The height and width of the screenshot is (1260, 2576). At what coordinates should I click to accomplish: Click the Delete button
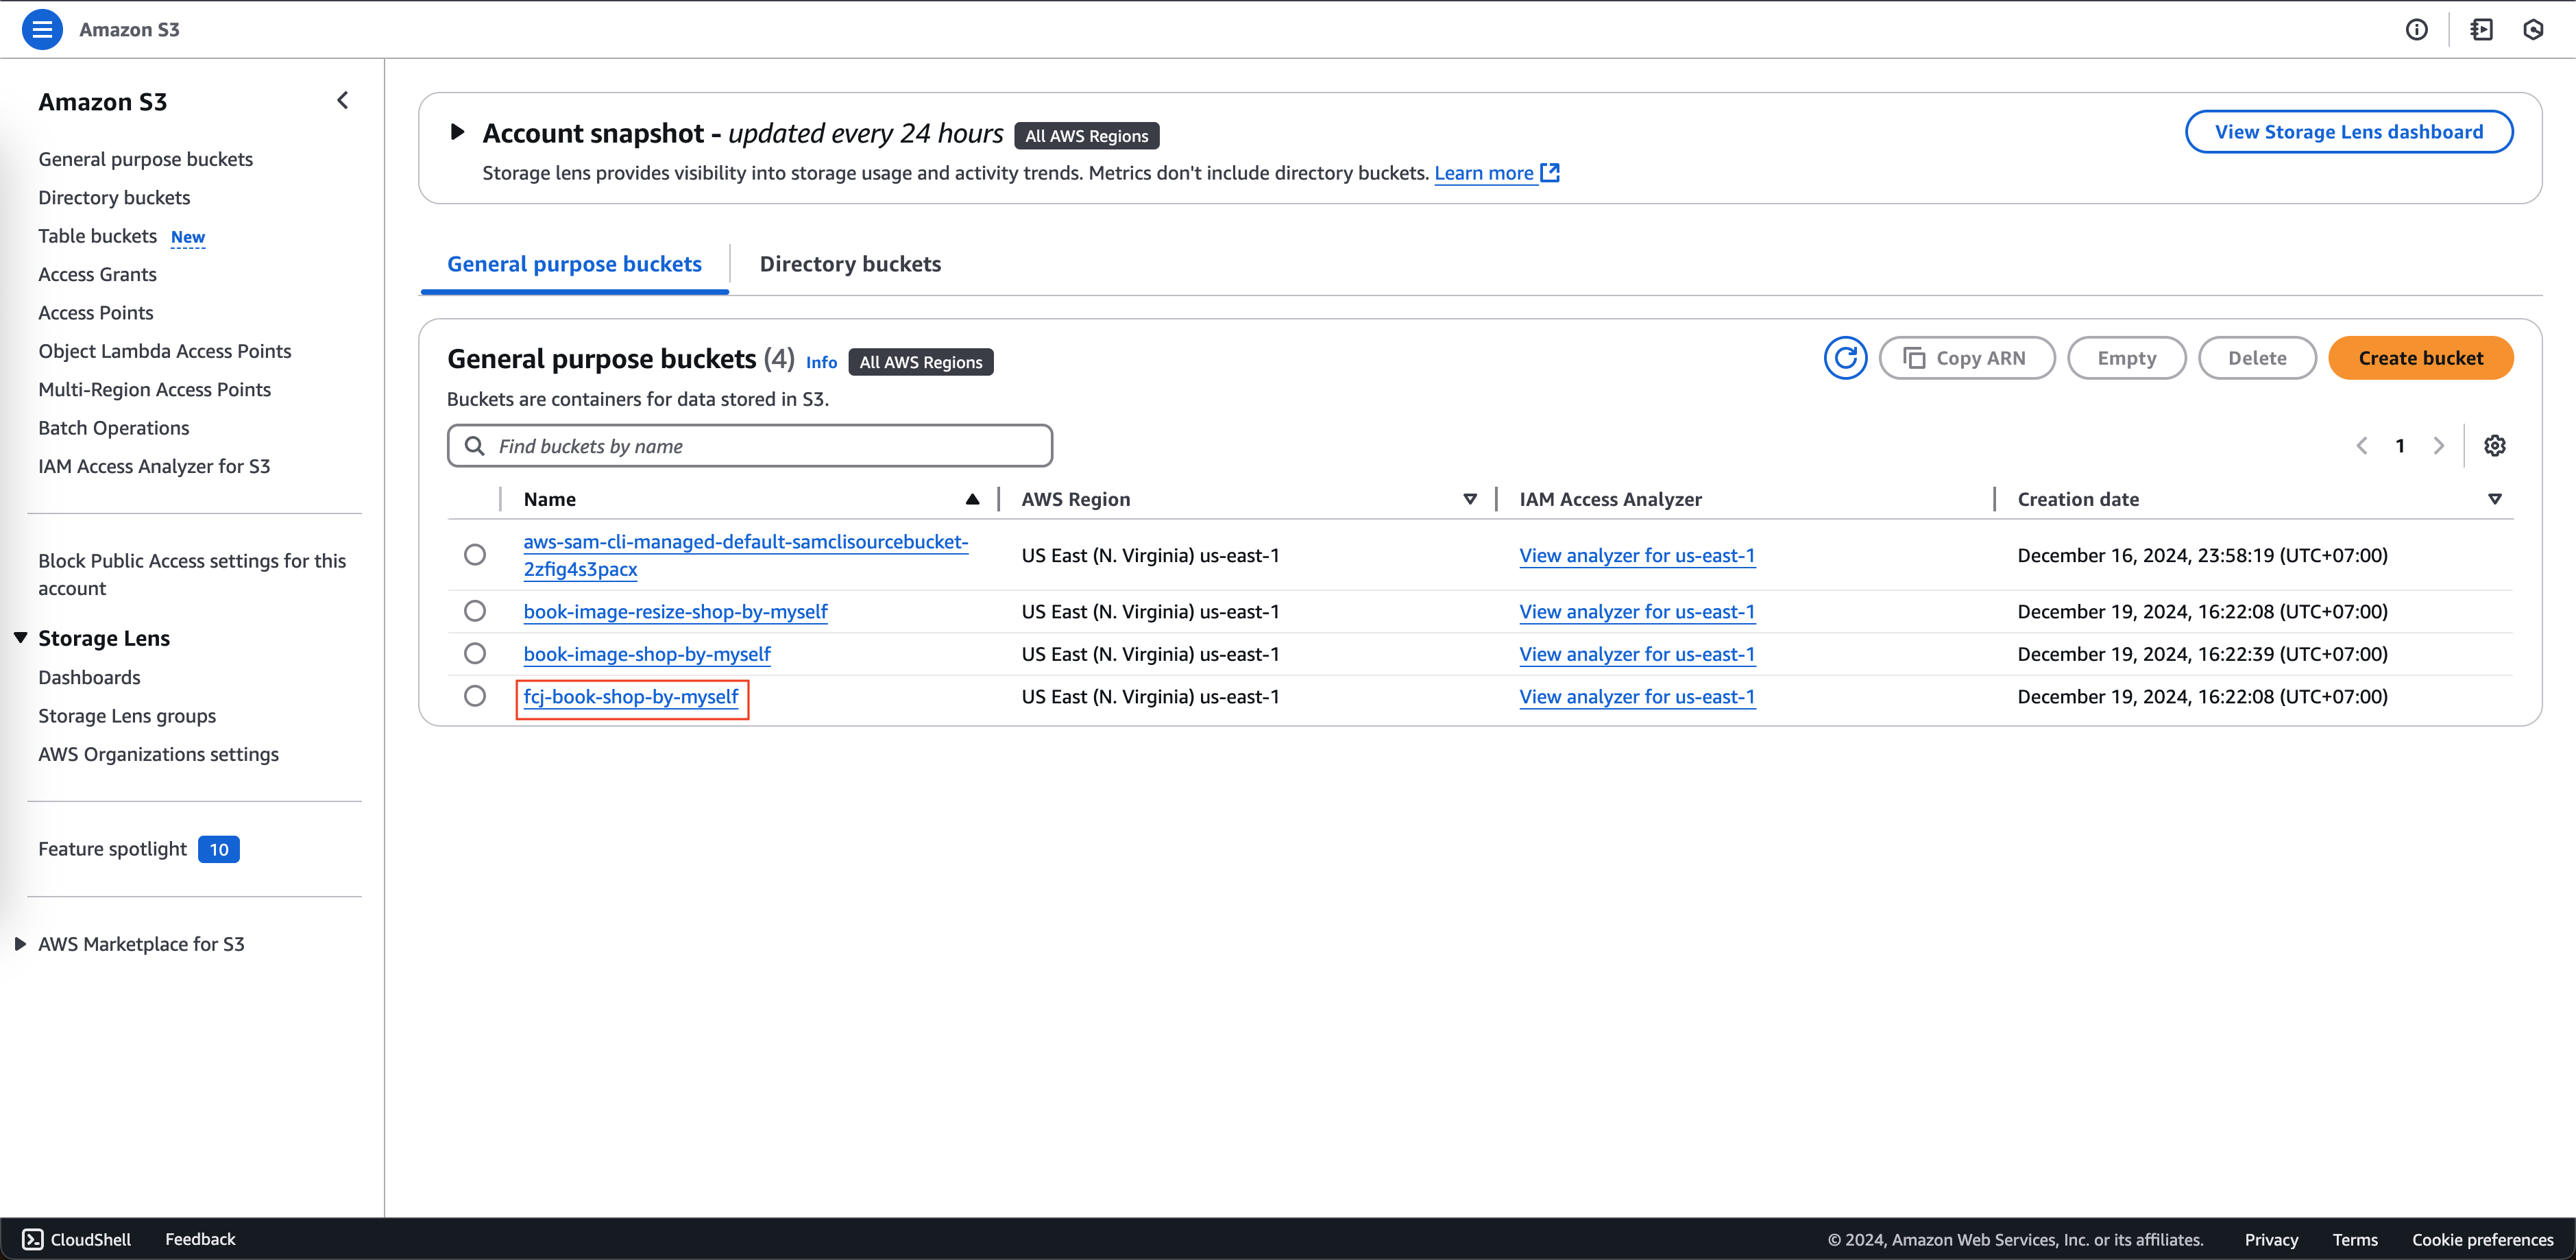click(2257, 358)
